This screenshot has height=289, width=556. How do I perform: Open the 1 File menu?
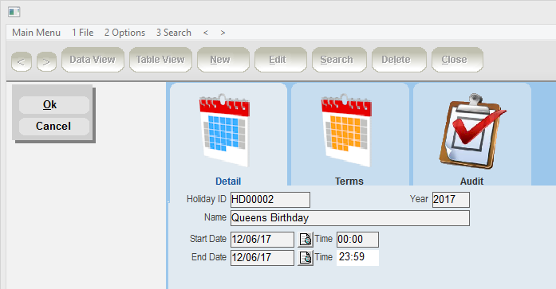click(x=83, y=33)
